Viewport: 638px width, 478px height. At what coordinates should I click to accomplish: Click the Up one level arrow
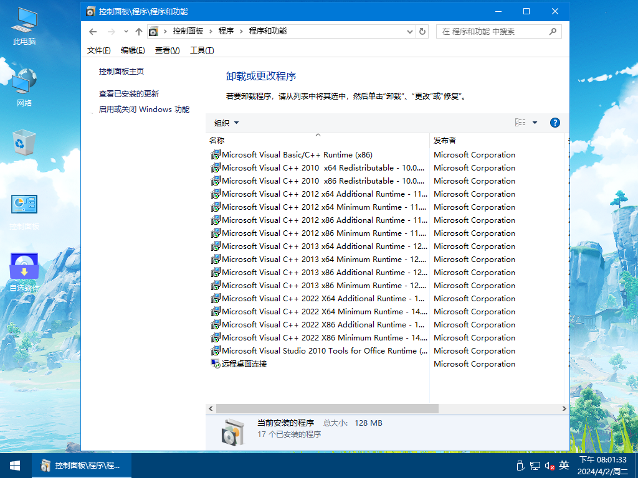(x=138, y=31)
